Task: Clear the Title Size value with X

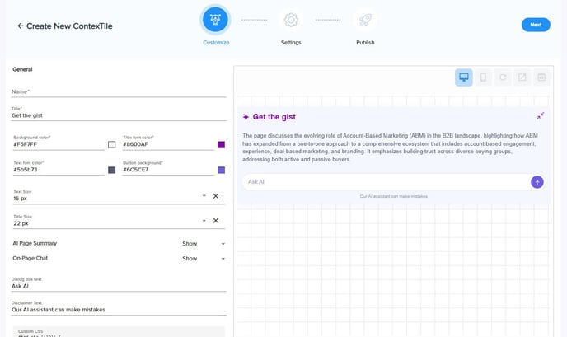Action: point(216,221)
